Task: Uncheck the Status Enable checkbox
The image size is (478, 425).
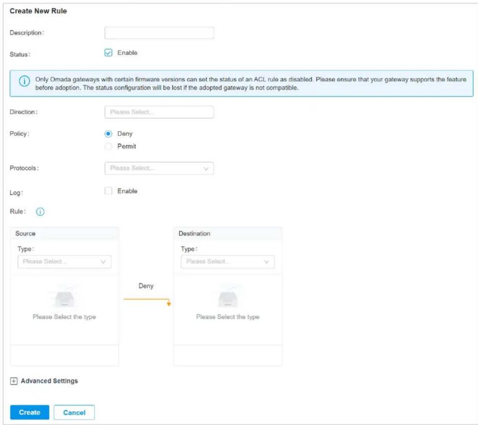Action: click(x=108, y=53)
